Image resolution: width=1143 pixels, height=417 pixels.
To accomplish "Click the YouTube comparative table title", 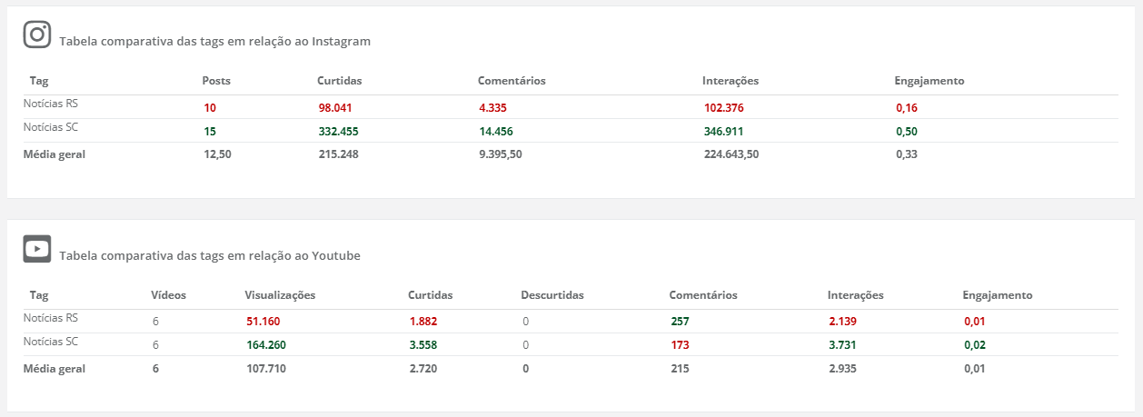I will 210,256.
